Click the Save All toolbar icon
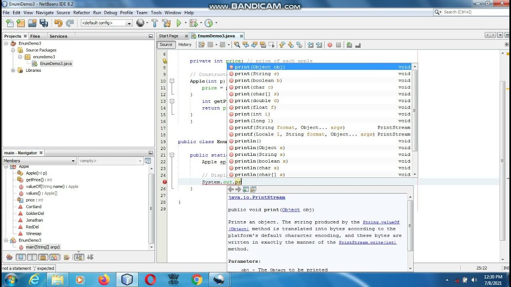 tap(44, 23)
